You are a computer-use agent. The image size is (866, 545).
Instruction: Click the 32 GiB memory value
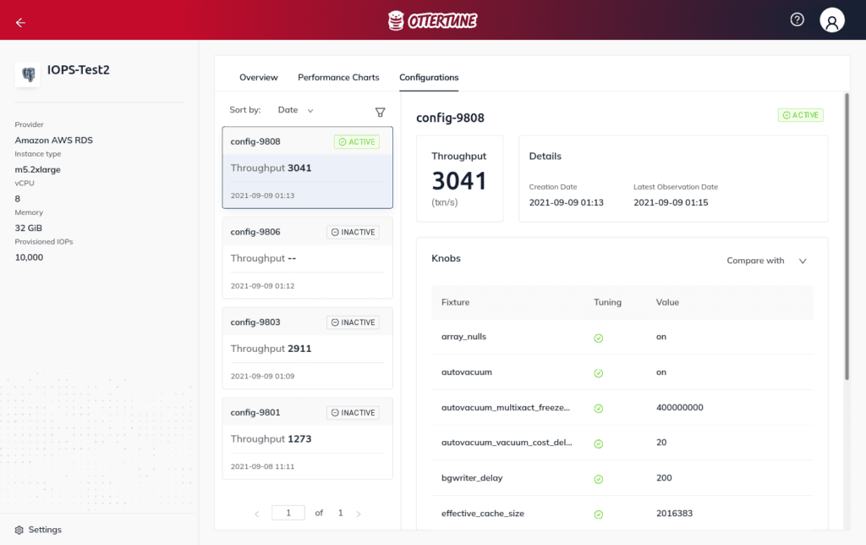pyautogui.click(x=28, y=228)
